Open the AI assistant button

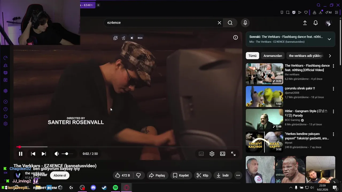328,12
